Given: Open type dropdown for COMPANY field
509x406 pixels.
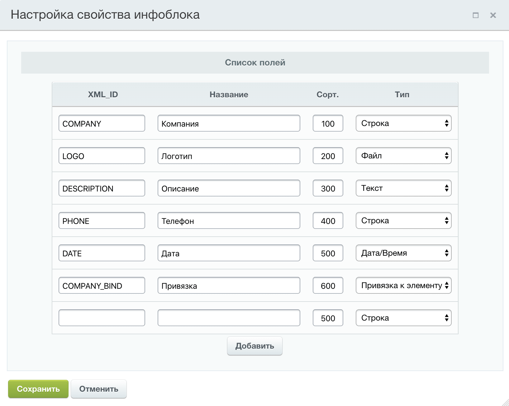Looking at the screenshot, I should (x=403, y=123).
